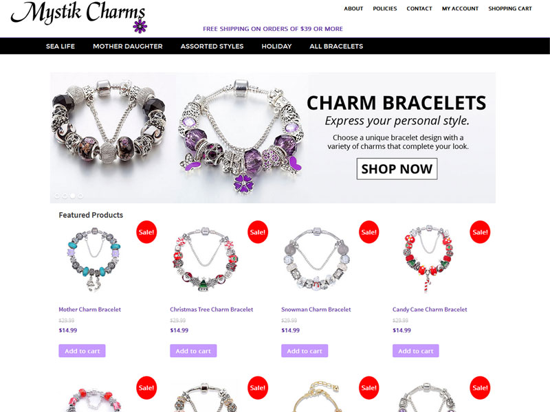Open the Mother Daughter category
The image size is (550, 412).
128,46
